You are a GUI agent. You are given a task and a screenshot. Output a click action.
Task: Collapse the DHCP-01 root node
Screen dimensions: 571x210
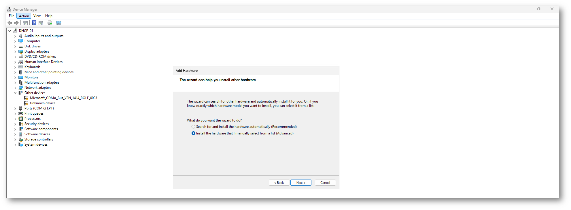[10, 31]
